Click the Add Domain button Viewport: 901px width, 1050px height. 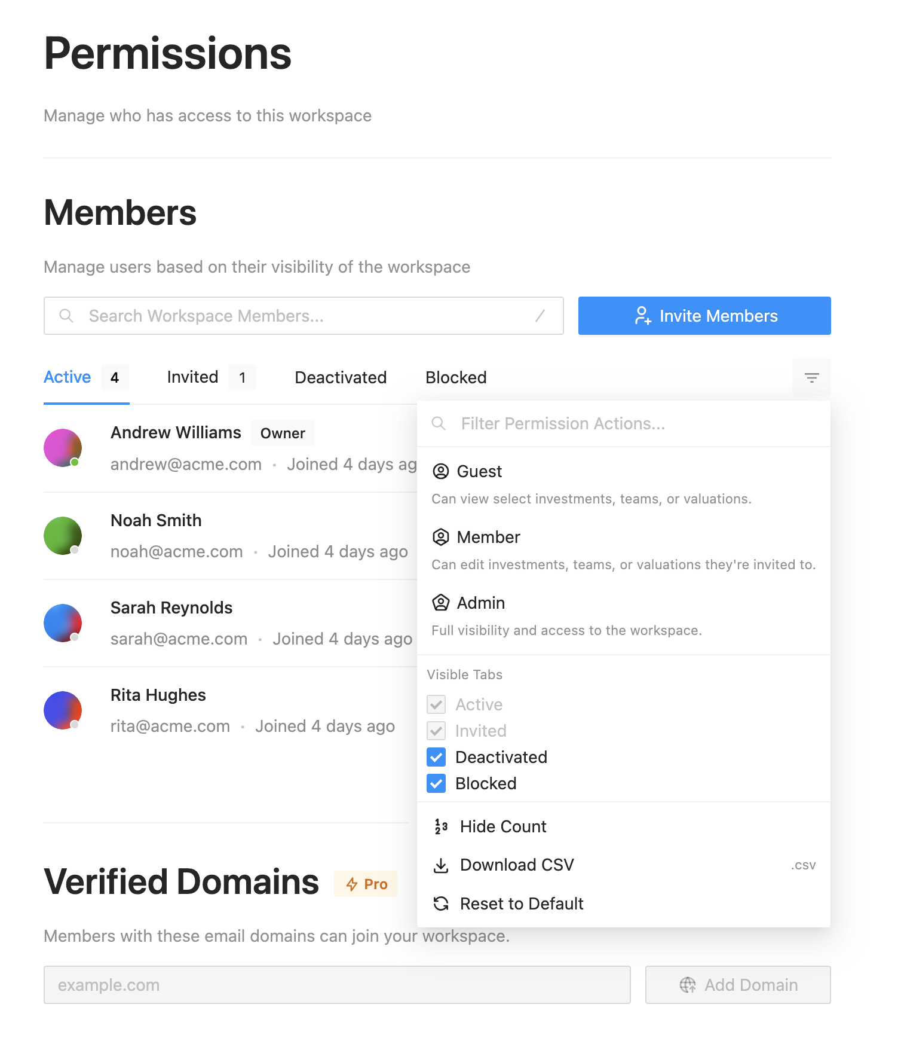point(737,985)
